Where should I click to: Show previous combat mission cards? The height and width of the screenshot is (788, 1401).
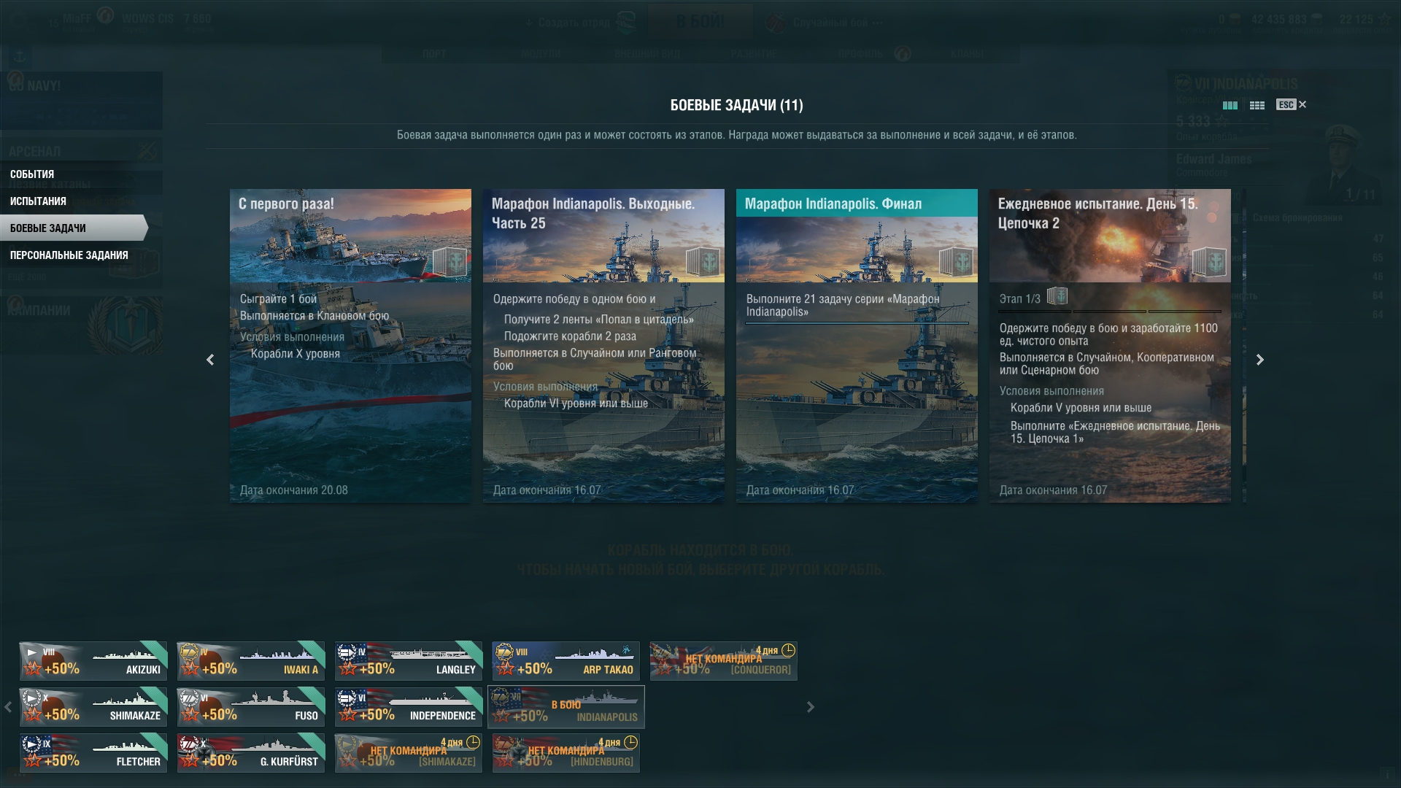click(x=210, y=360)
